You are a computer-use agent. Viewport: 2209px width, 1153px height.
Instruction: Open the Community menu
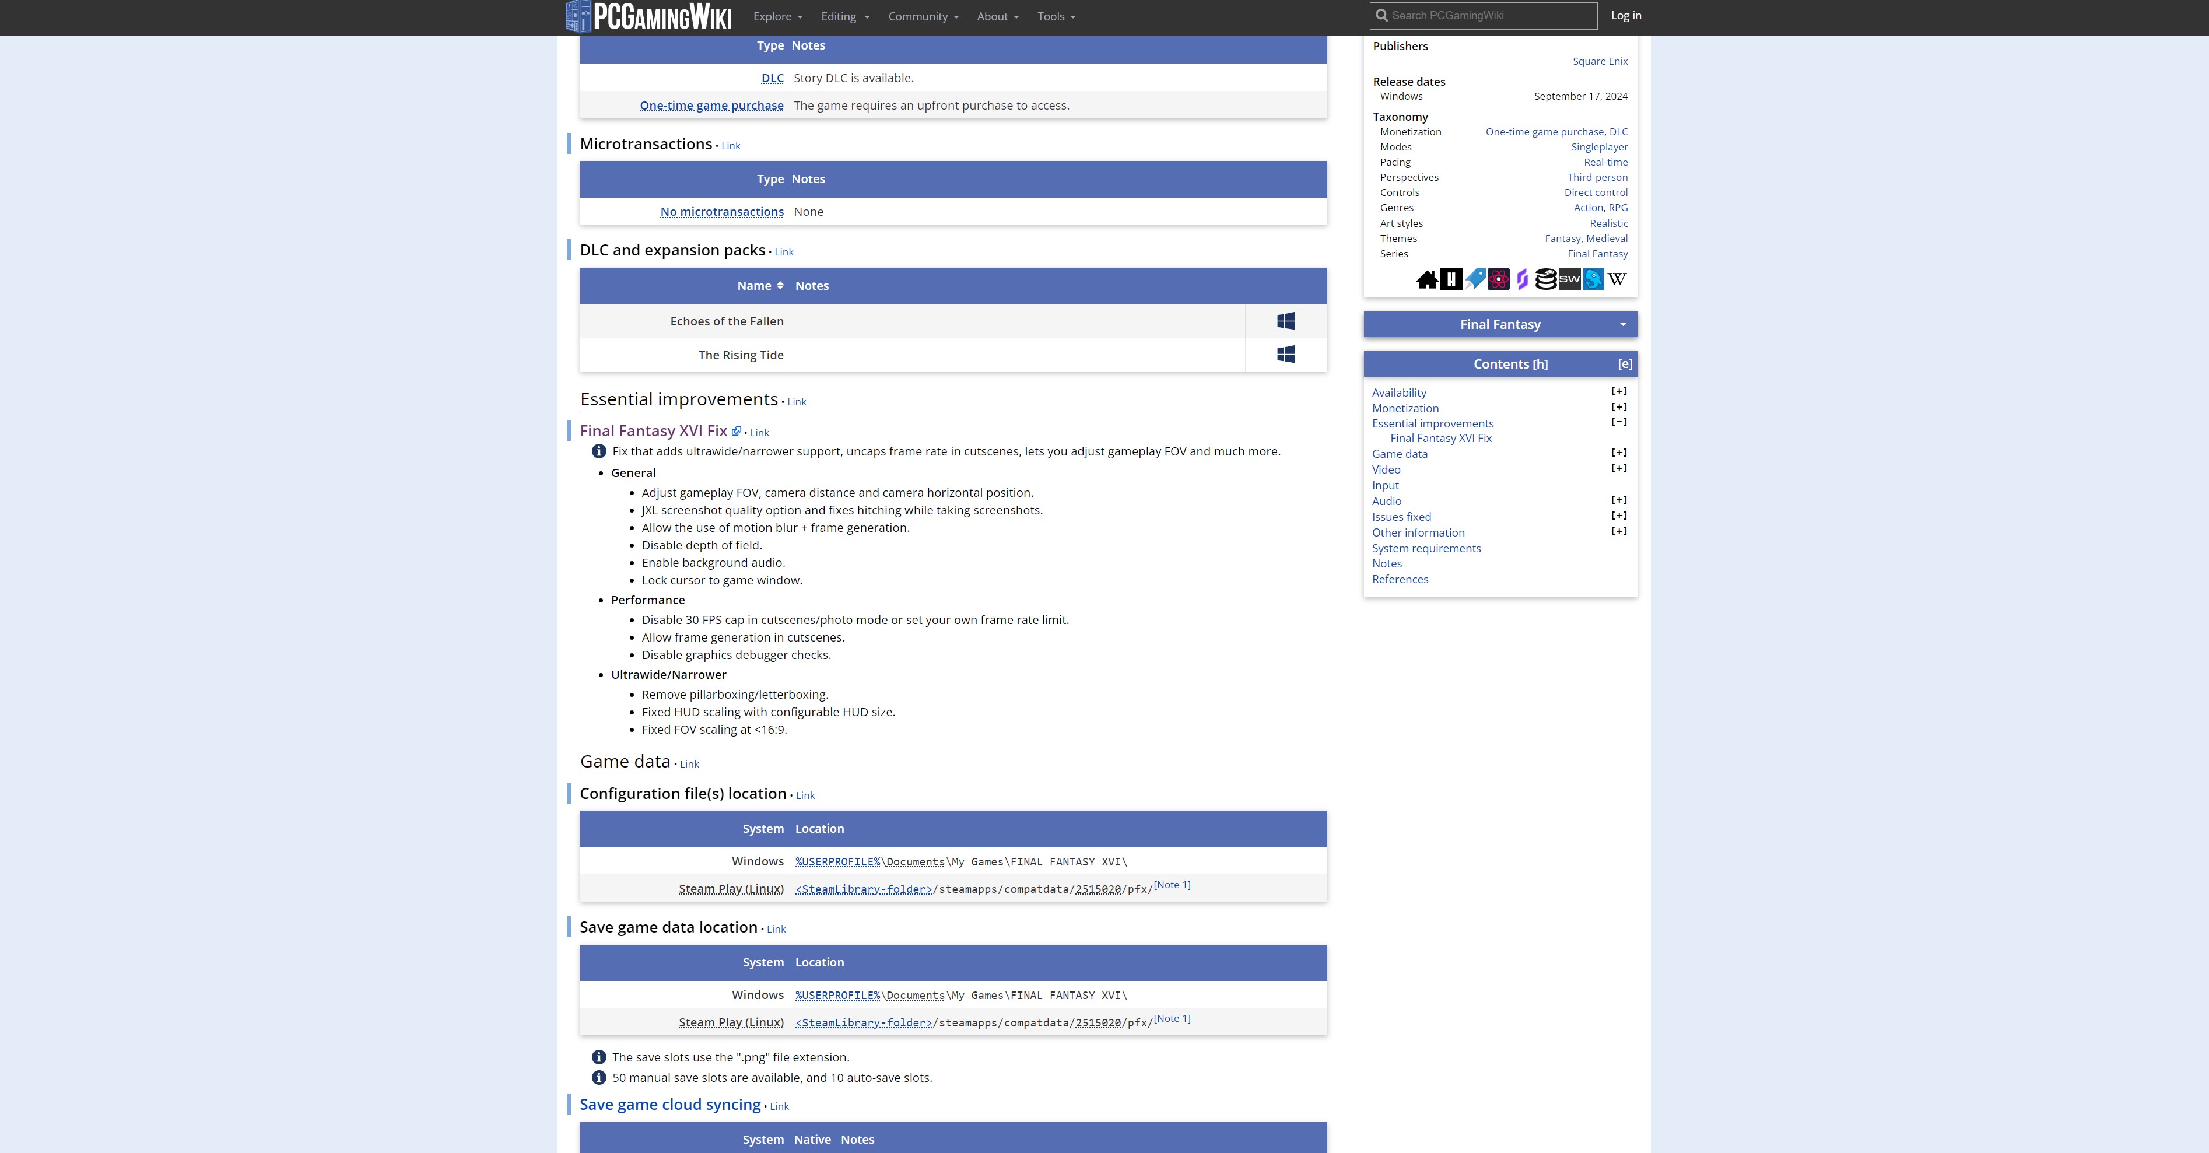pyautogui.click(x=923, y=16)
